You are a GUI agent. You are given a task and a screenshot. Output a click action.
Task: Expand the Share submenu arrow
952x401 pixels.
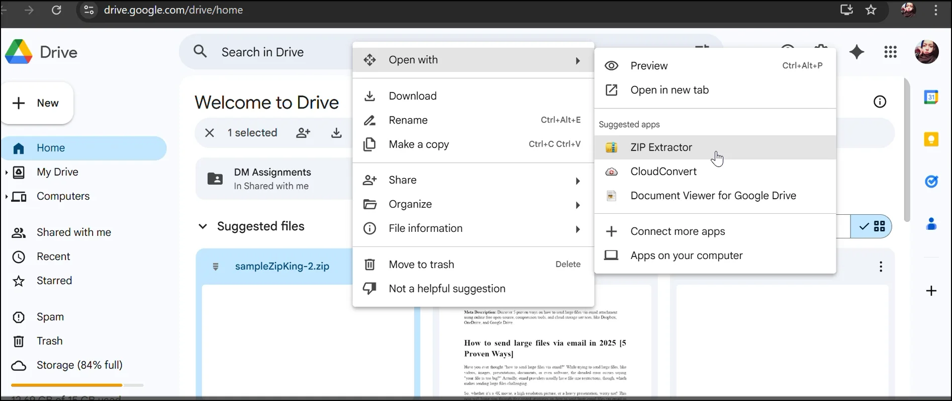tap(578, 181)
